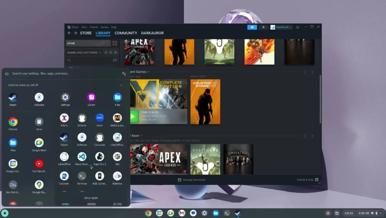This screenshot has height=218, width=386.
Task: Open Friends & Chat in Steam
Action: (x=308, y=180)
